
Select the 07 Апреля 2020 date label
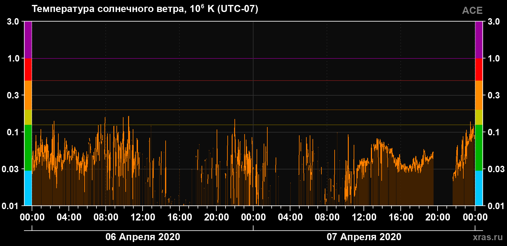364,237
